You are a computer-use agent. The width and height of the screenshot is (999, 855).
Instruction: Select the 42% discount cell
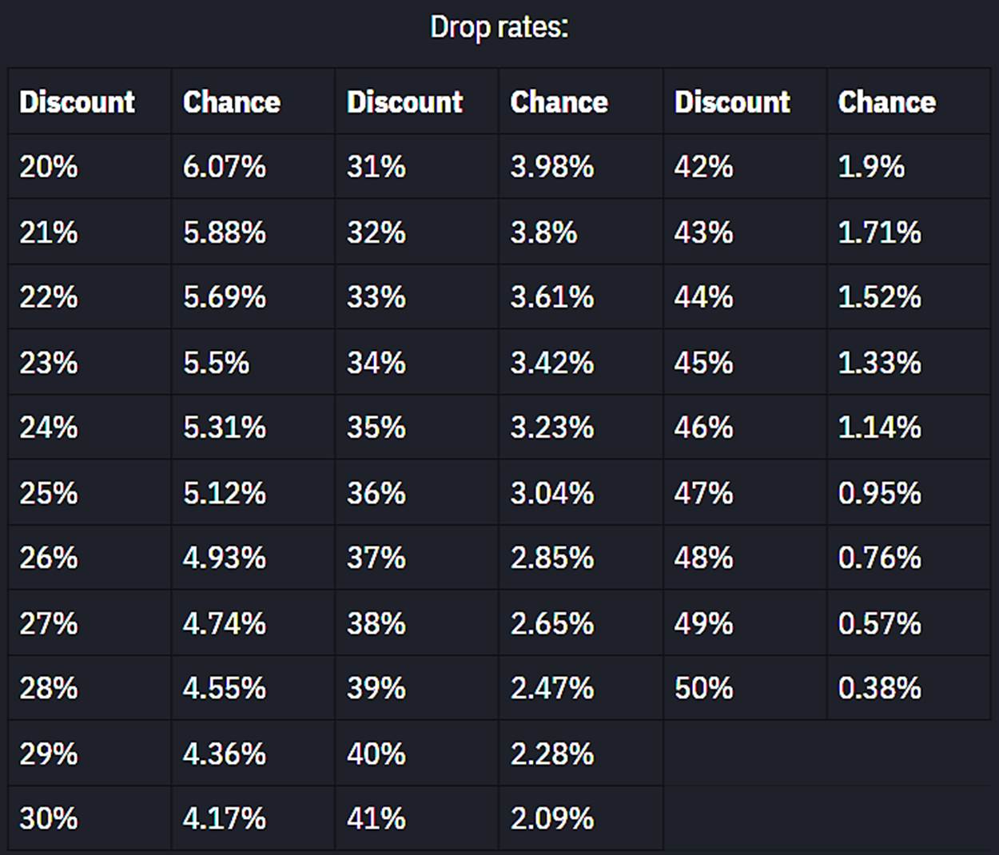point(704,167)
